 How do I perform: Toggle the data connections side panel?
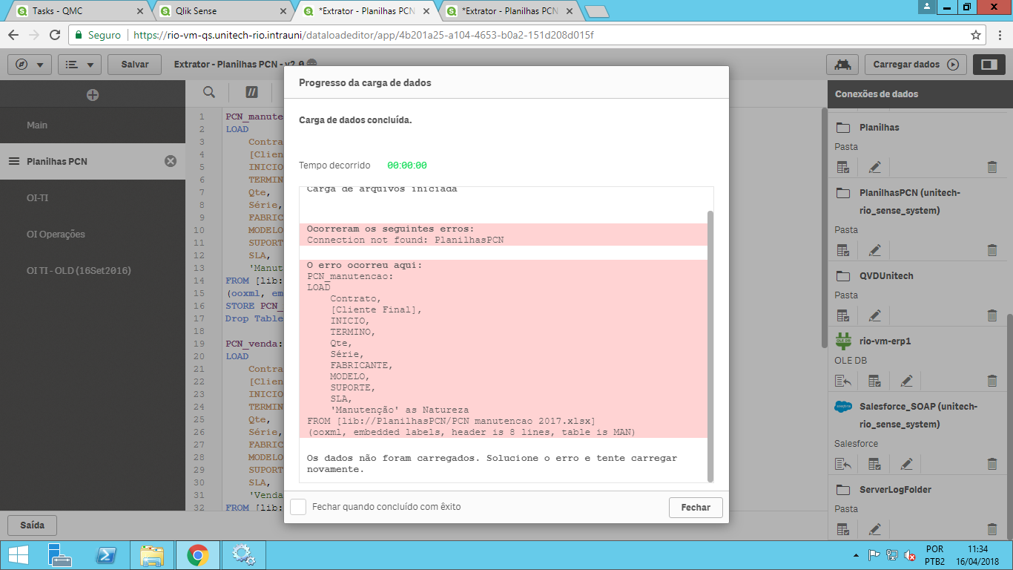point(989,65)
